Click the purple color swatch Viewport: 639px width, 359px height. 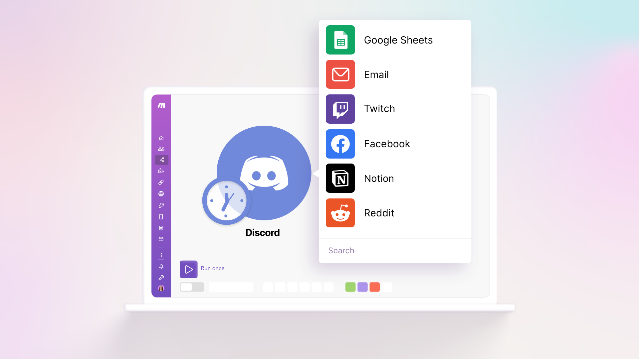click(362, 287)
